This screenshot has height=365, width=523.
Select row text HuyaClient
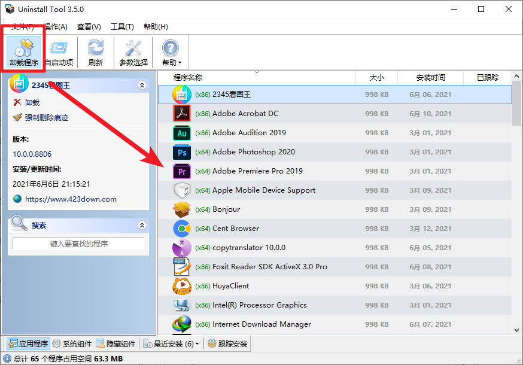[x=230, y=286]
